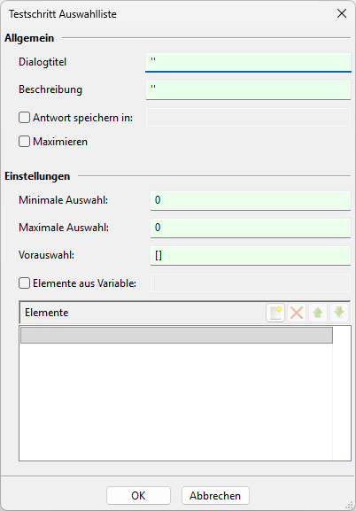Move the element up with the green up arrow

coord(318,313)
